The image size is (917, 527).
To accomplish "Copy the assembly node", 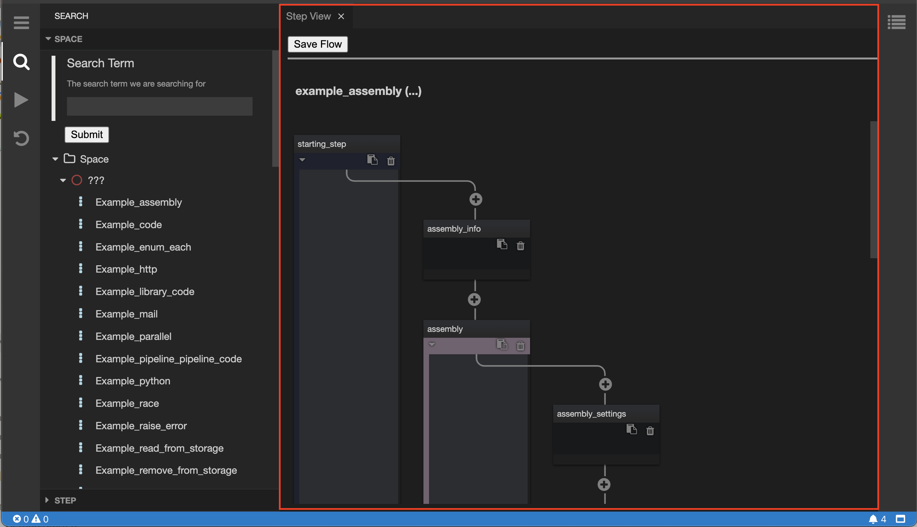I will point(502,344).
